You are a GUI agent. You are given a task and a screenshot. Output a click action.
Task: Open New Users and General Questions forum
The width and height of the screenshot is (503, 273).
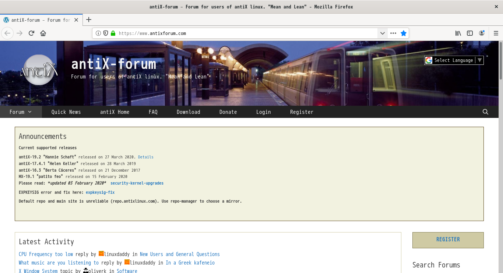(180, 254)
